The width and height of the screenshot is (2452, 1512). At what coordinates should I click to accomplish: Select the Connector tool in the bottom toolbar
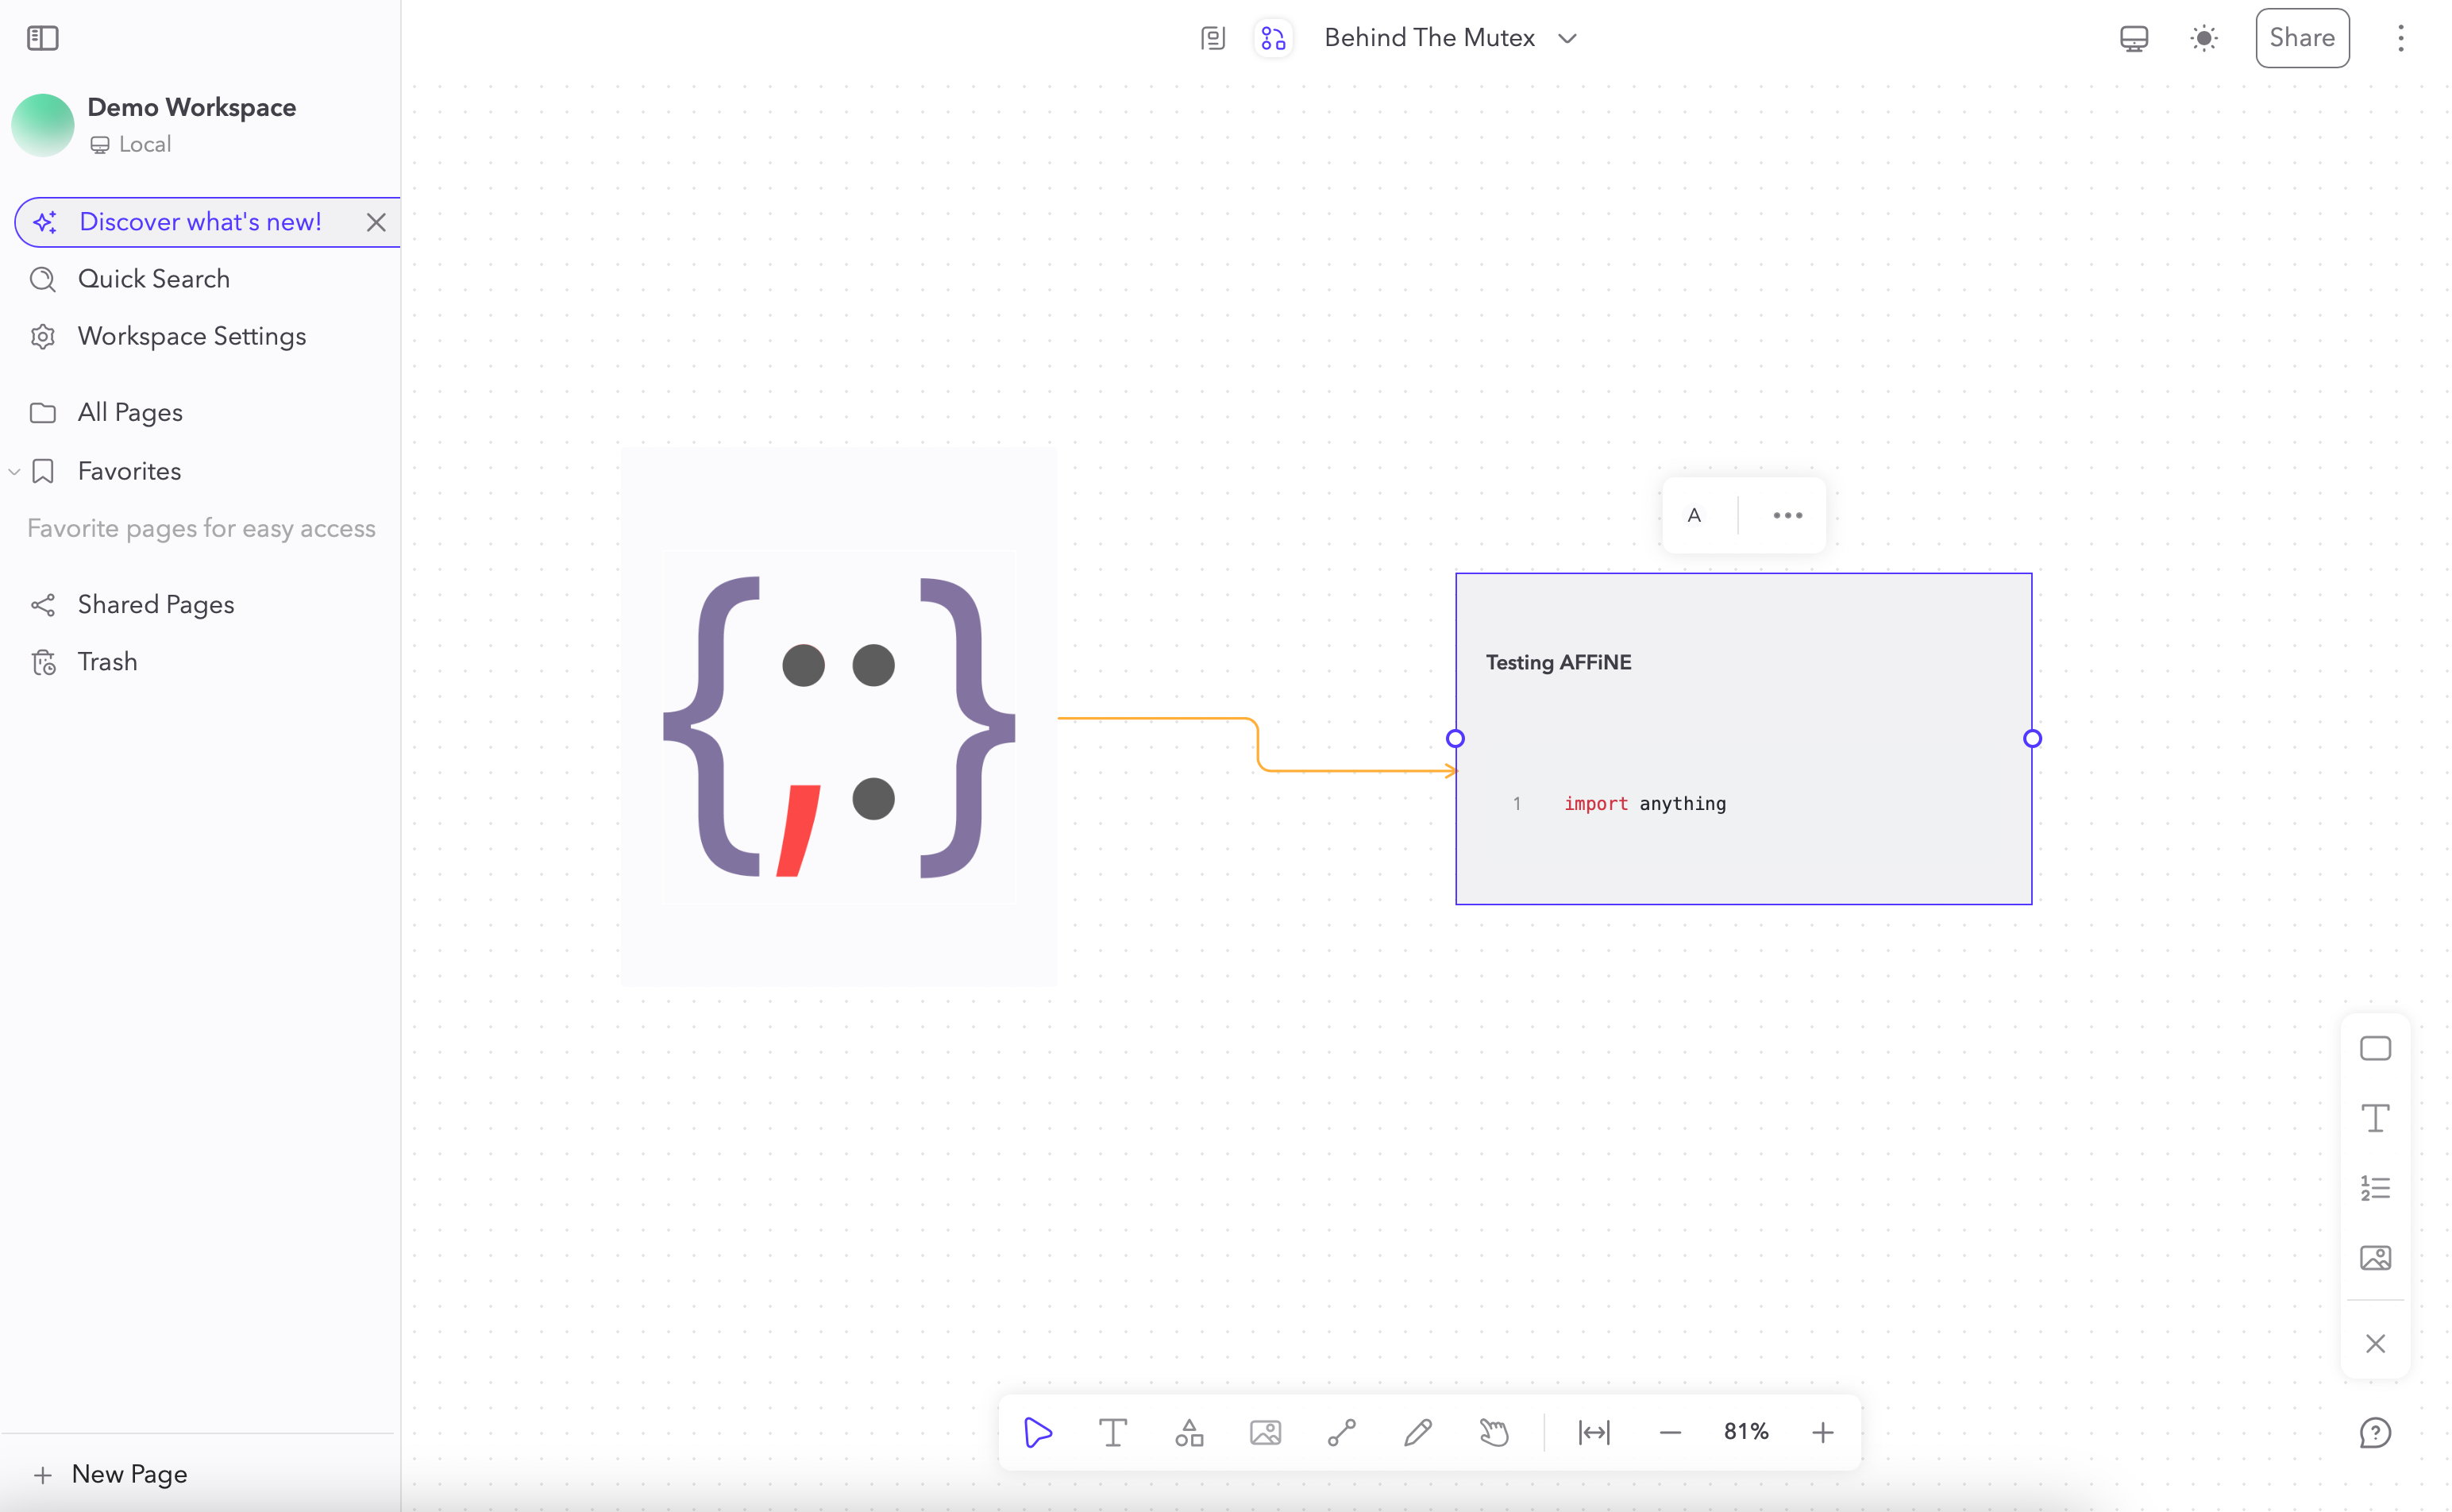click(x=1341, y=1432)
